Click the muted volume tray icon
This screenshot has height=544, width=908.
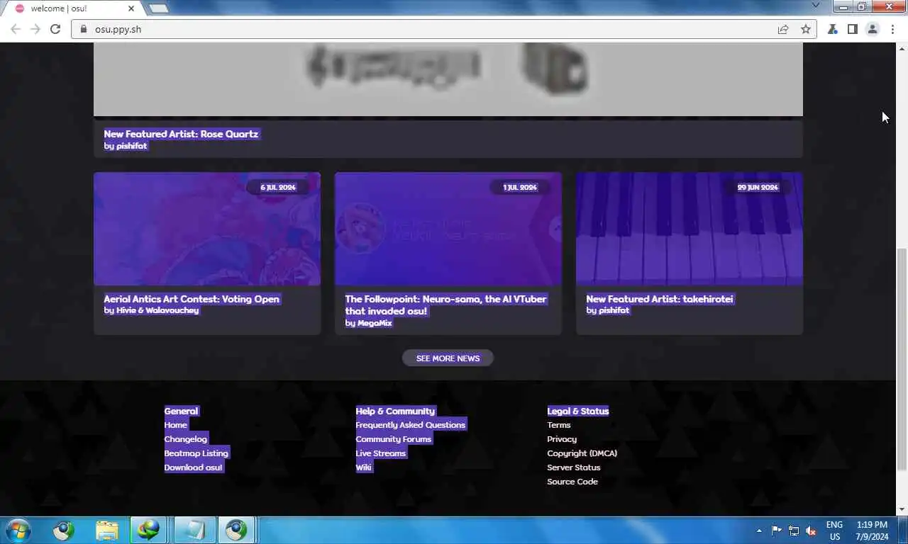(x=811, y=531)
